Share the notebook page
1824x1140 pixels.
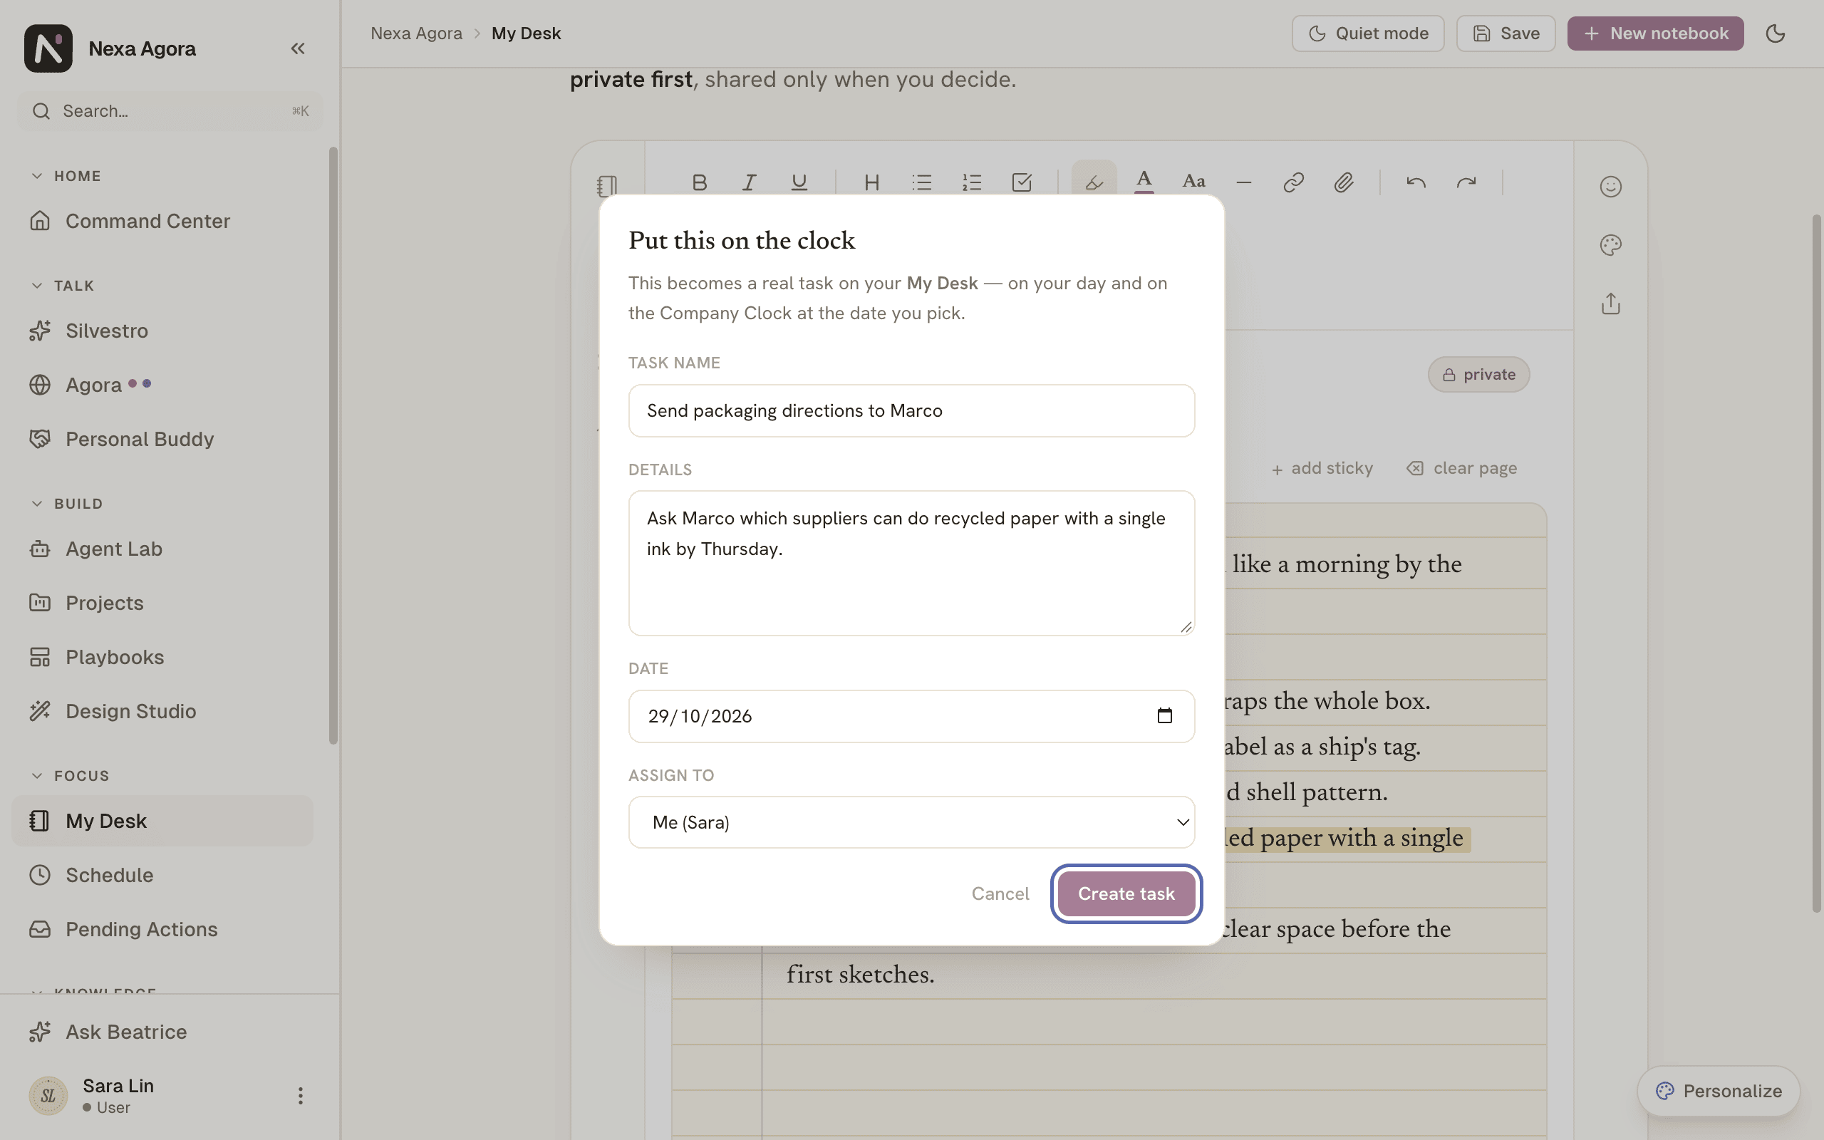click(x=1611, y=304)
